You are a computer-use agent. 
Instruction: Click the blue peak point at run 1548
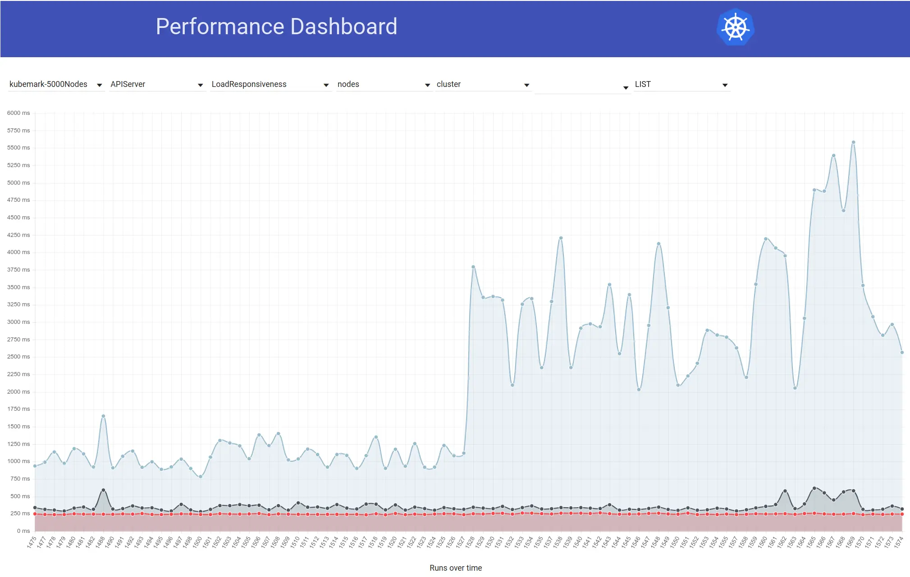658,244
